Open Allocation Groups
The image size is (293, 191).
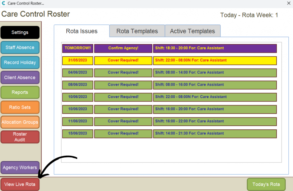click(20, 122)
